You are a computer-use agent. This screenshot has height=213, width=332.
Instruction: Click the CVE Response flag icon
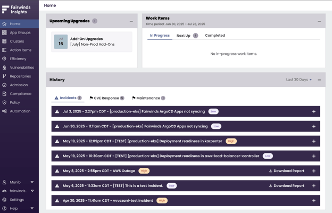[x=92, y=98]
